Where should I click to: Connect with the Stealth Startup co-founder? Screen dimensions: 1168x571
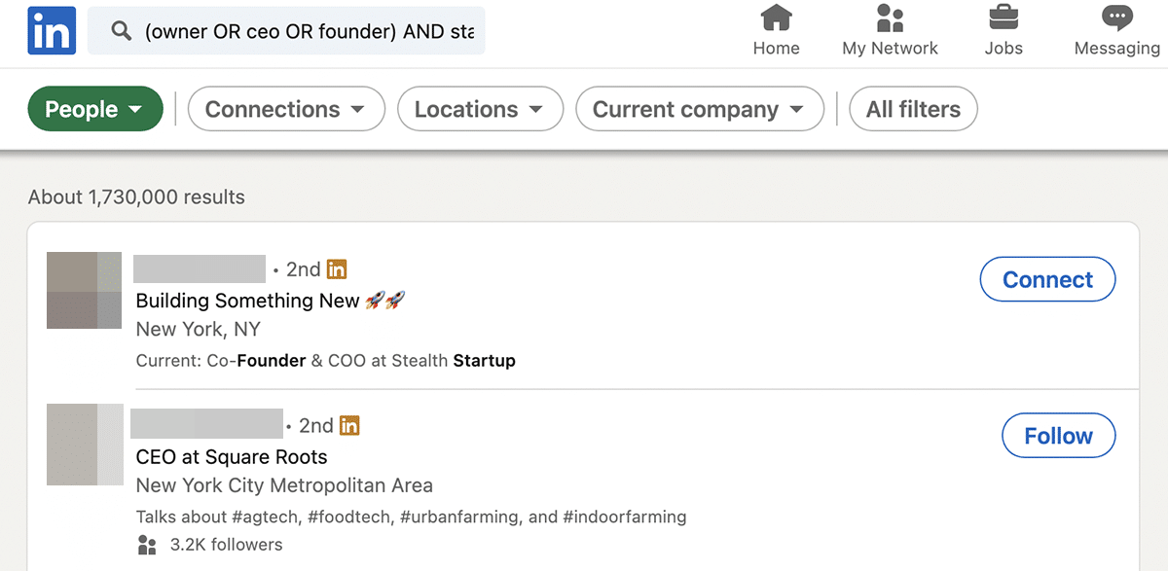pyautogui.click(x=1047, y=280)
